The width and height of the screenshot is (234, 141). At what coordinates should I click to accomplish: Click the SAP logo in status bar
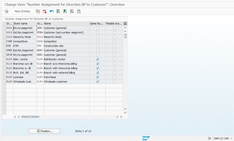146,138
